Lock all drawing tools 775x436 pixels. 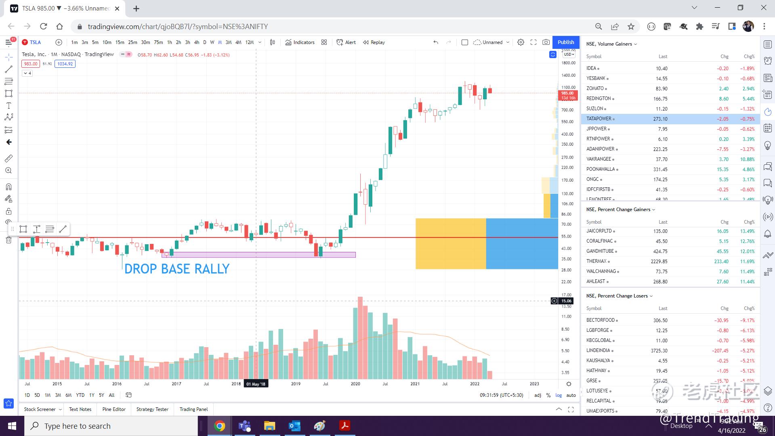pyautogui.click(x=9, y=211)
